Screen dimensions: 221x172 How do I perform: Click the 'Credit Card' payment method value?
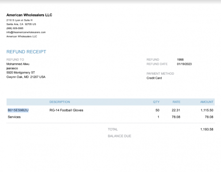(x=154, y=78)
